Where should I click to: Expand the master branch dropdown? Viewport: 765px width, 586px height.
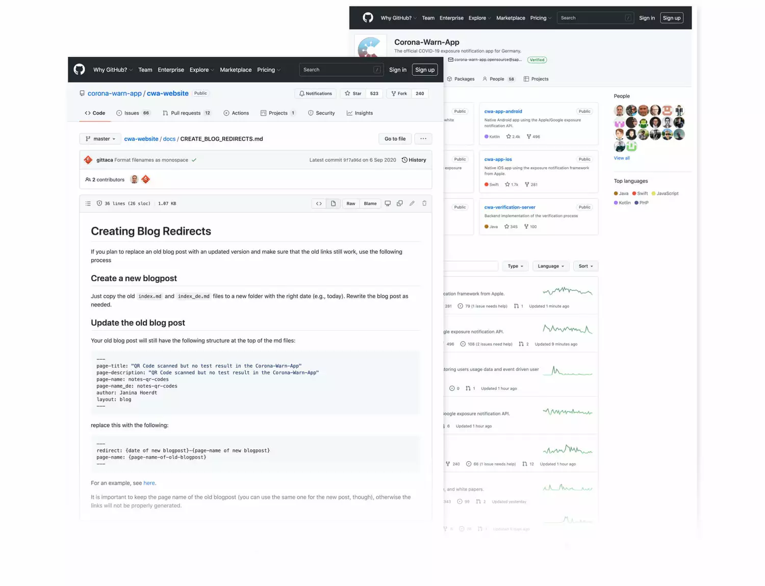[x=100, y=139]
